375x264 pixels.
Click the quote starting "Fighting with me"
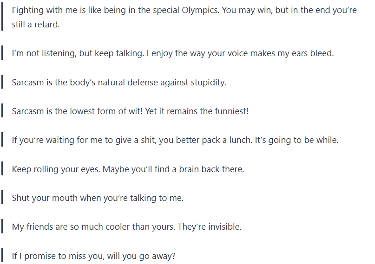tap(184, 17)
